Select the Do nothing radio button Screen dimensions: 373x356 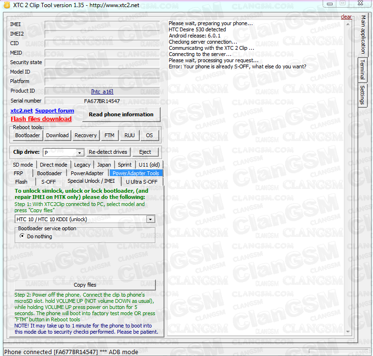[22, 236]
